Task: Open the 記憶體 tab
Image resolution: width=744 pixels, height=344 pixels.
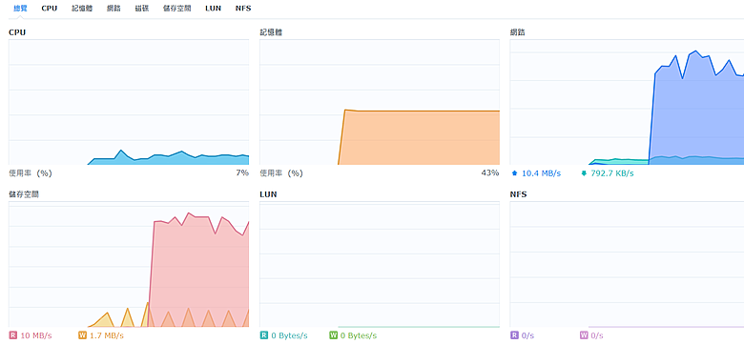Action: [82, 8]
